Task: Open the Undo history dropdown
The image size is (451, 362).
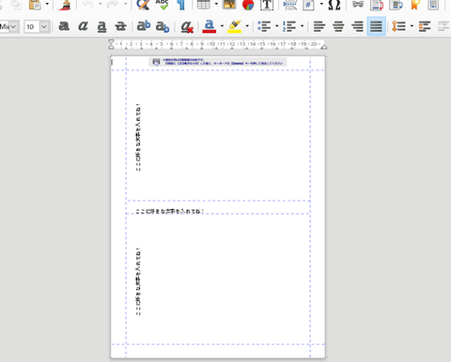Action: (x=101, y=5)
